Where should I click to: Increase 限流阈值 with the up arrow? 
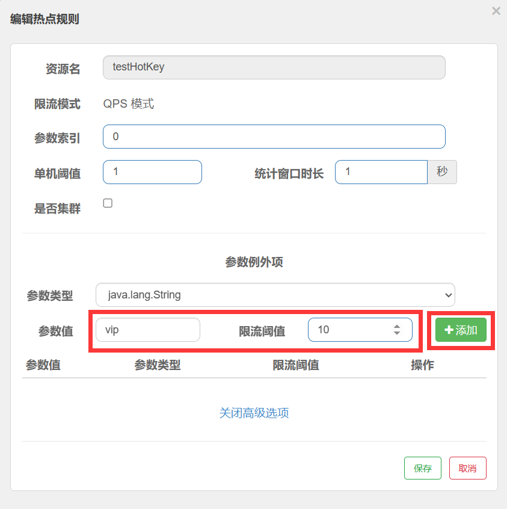pos(397,327)
